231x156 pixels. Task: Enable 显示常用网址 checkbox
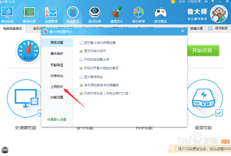[x=81, y=77]
